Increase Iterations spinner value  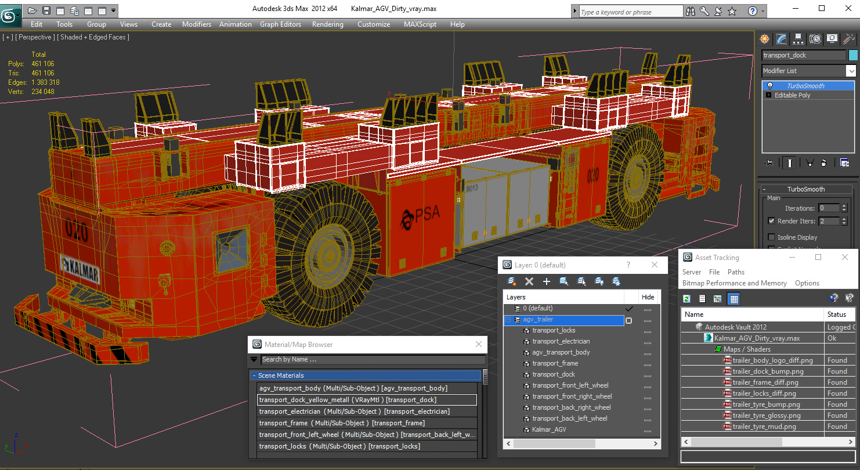(x=844, y=206)
